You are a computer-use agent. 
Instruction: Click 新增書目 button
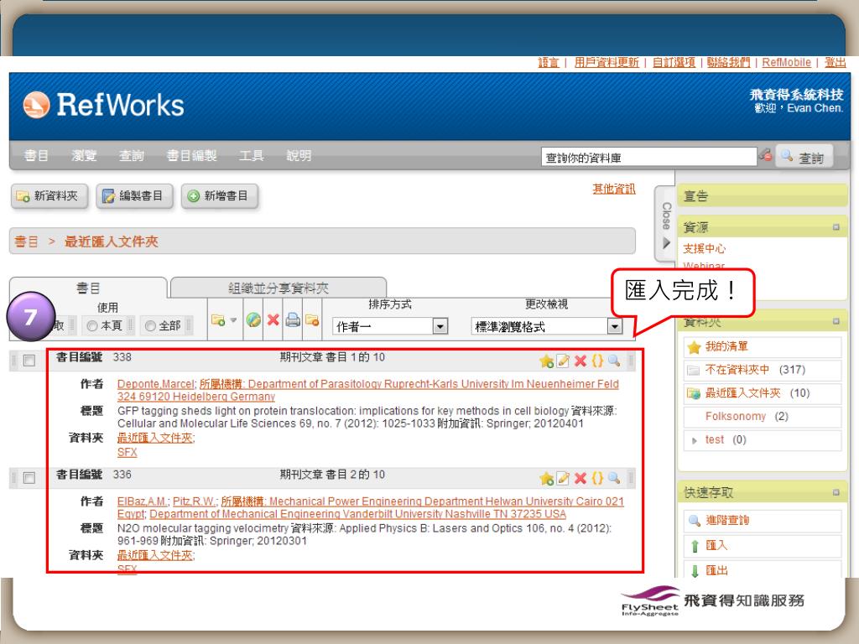[220, 196]
